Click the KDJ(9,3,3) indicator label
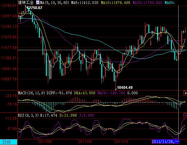Screen dimensions: 187x145 (28, 115)
